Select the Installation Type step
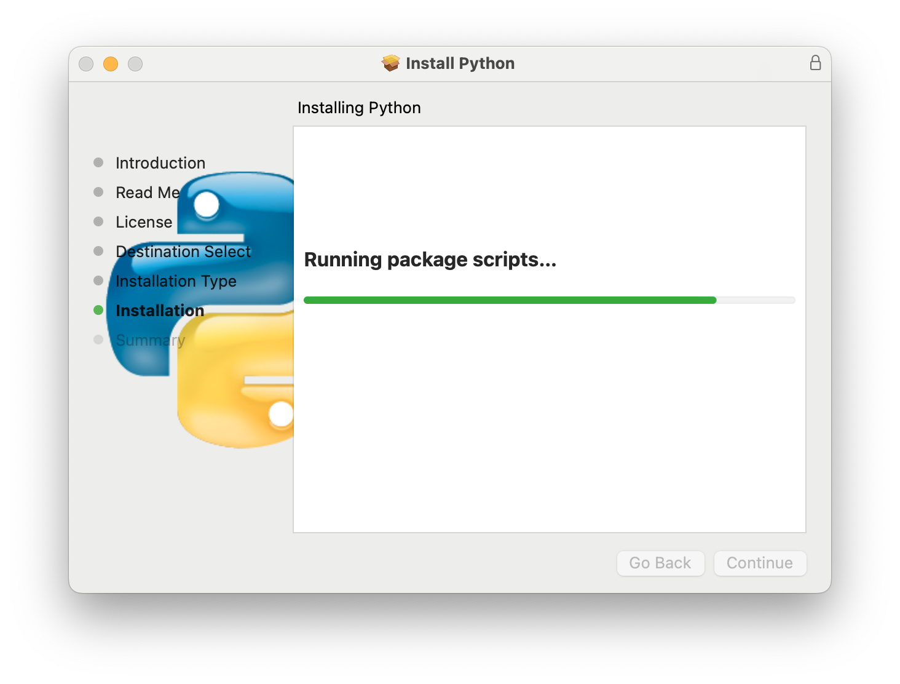 click(x=176, y=281)
